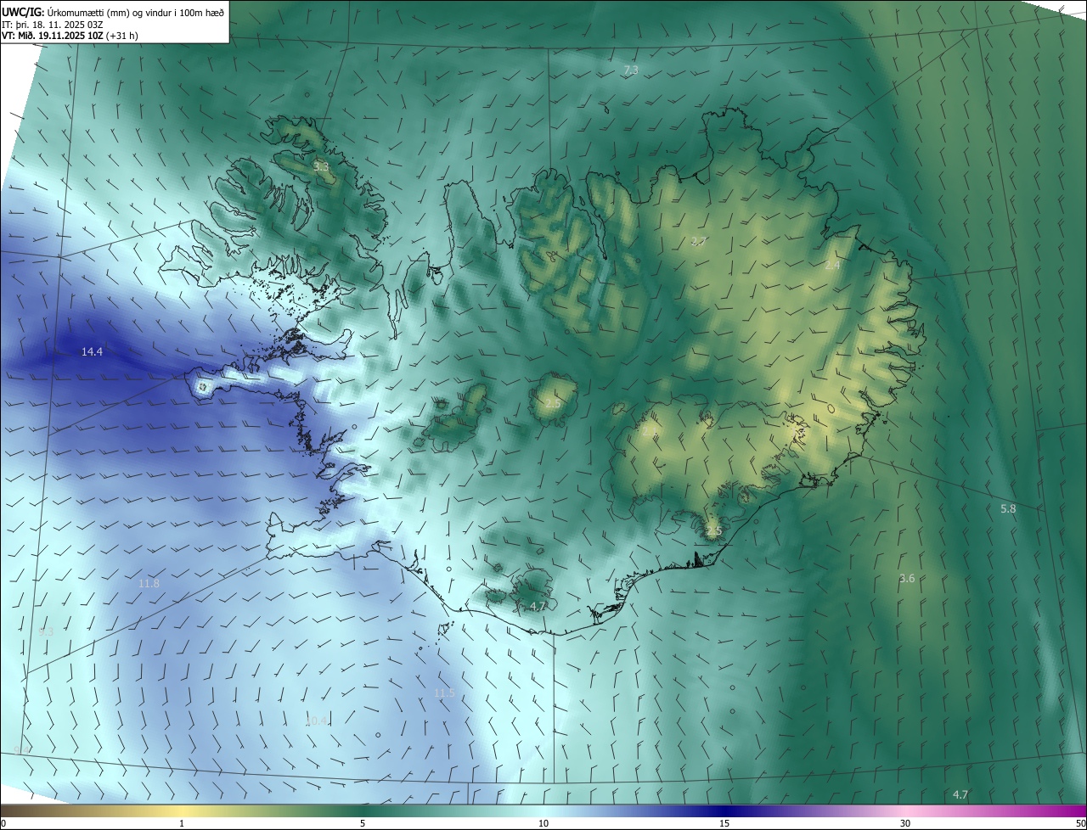1087x830 pixels.
Task: Click the 7.3 value label north of Iceland
Action: [x=631, y=70]
